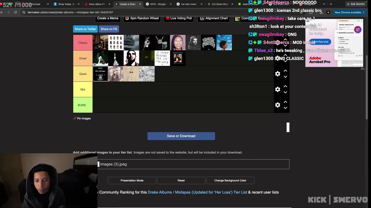The height and width of the screenshot is (208, 371).
Task: Click the green BUNS tier label
Action: [83, 105]
